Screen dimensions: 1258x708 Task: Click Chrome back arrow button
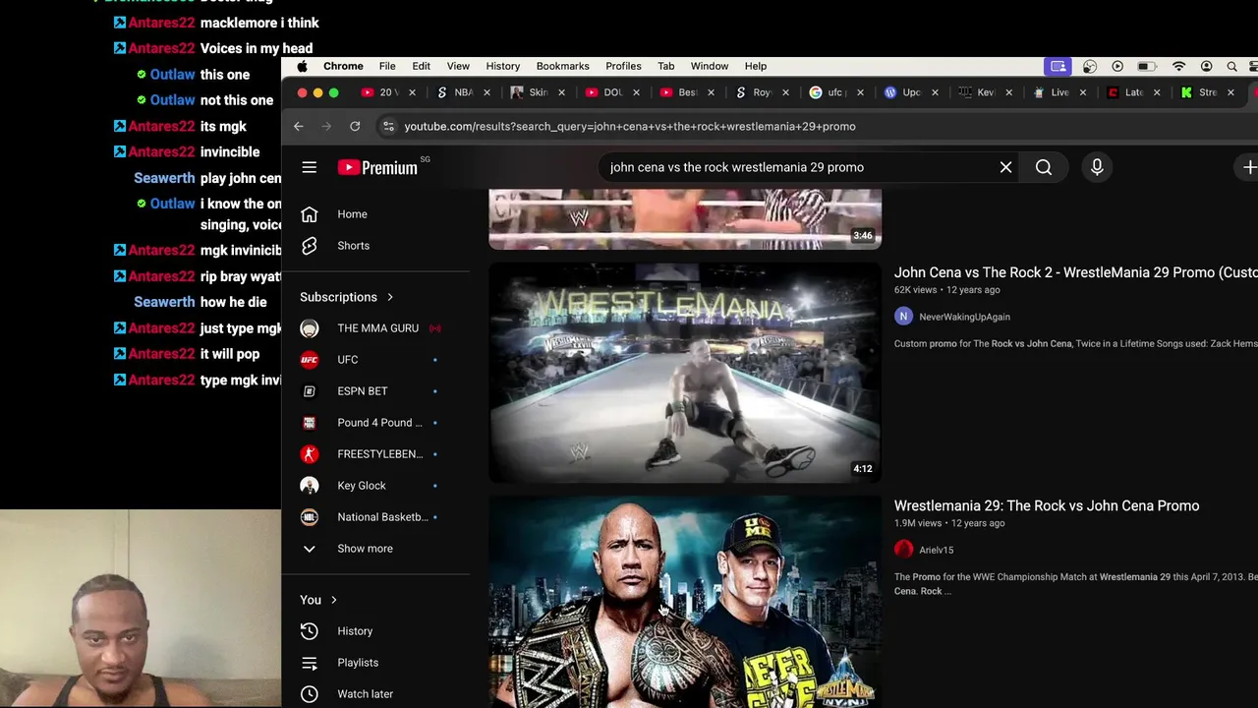click(299, 126)
